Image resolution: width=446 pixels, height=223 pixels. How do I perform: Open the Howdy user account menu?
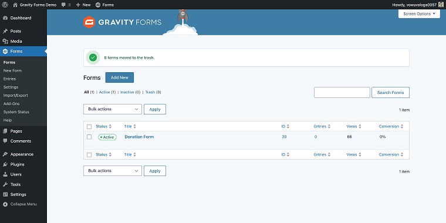[418, 5]
